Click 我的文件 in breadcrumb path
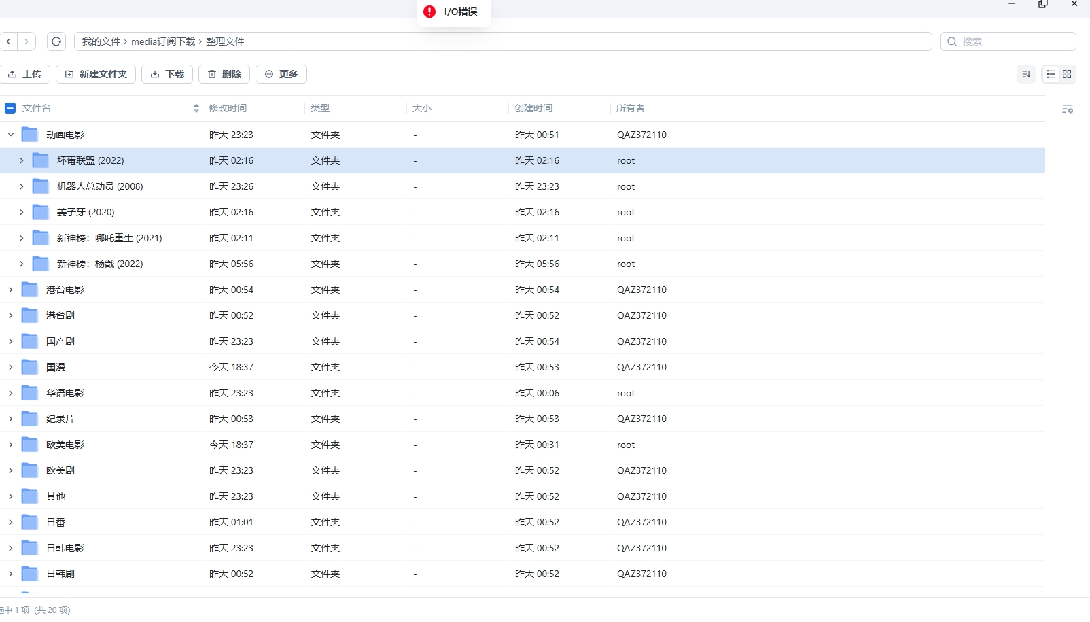Screen dimensions: 1090x622 pyautogui.click(x=101, y=41)
